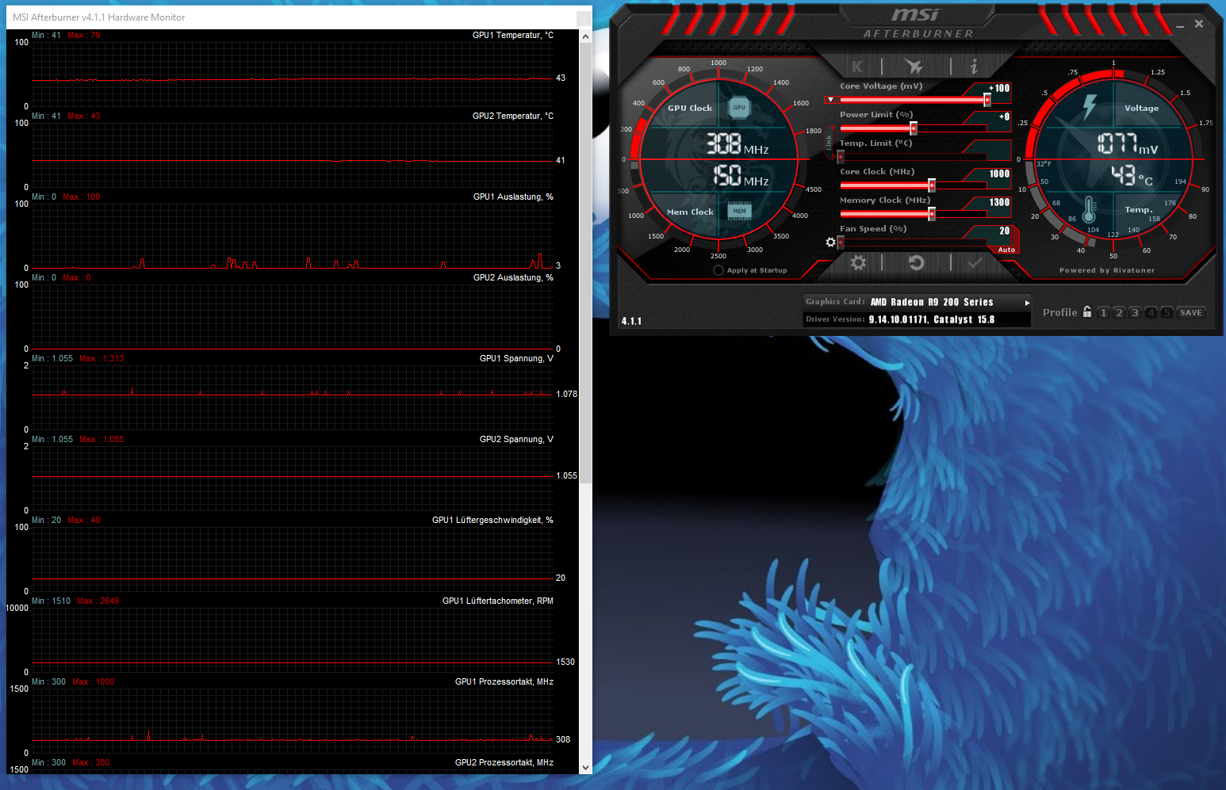Click the AMD Radeon R9 200 Series text
The image size is (1226, 790).
(x=932, y=302)
